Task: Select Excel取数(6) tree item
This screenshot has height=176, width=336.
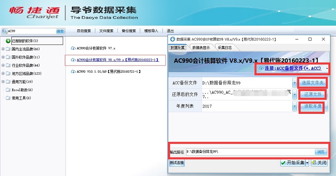Action: (x=22, y=90)
